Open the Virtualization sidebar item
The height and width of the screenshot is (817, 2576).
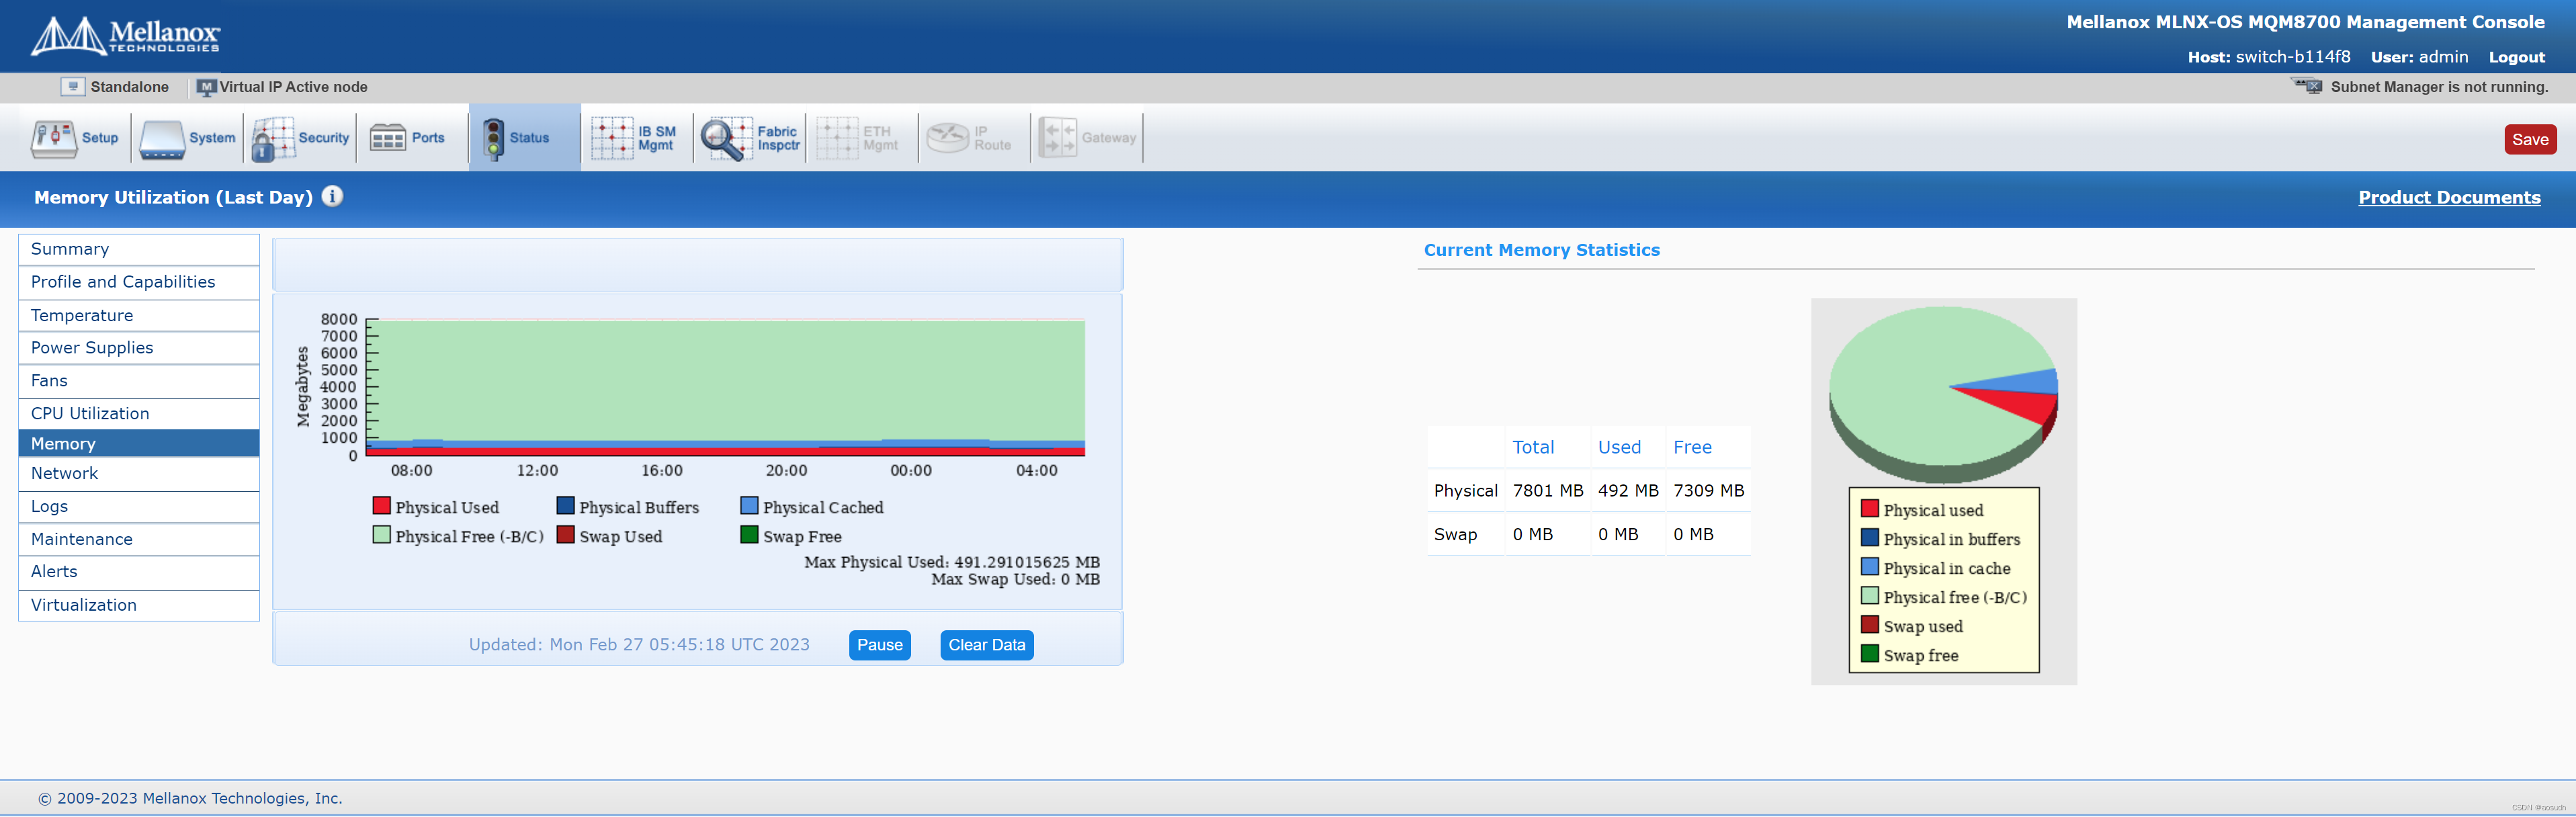click(84, 605)
